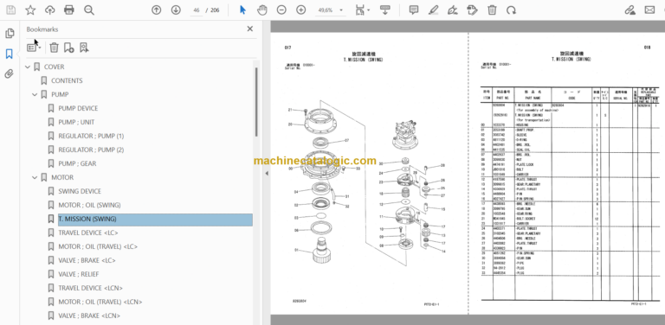The image size is (665, 325).
Task: Select the sign/draw pen tool
Action: coord(453,10)
